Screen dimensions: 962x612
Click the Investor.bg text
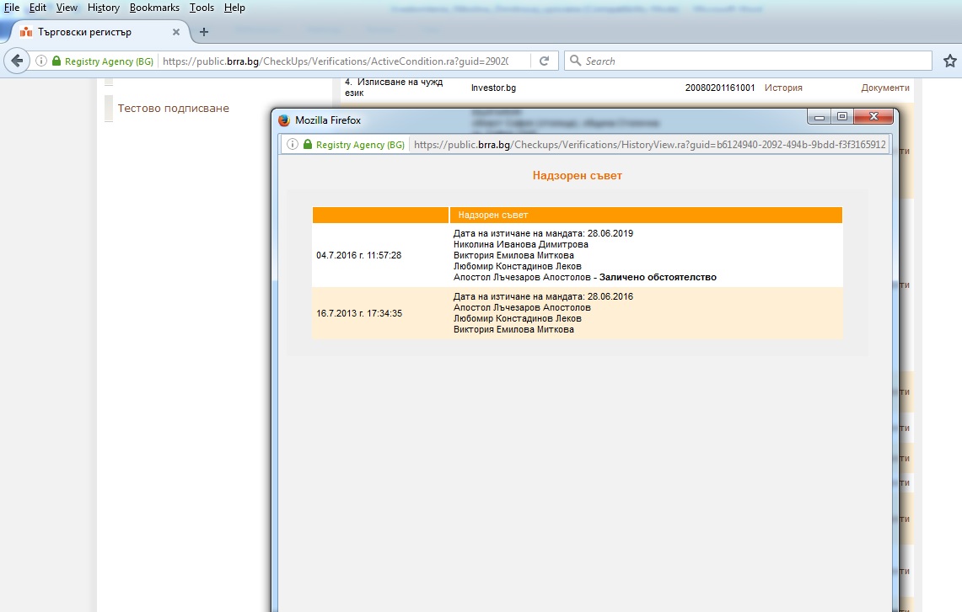pyautogui.click(x=493, y=88)
